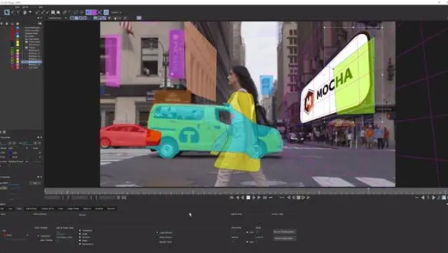Click the stop button in the playback controls
Image resolution: width=448 pixels, height=253 pixels.
248,198
